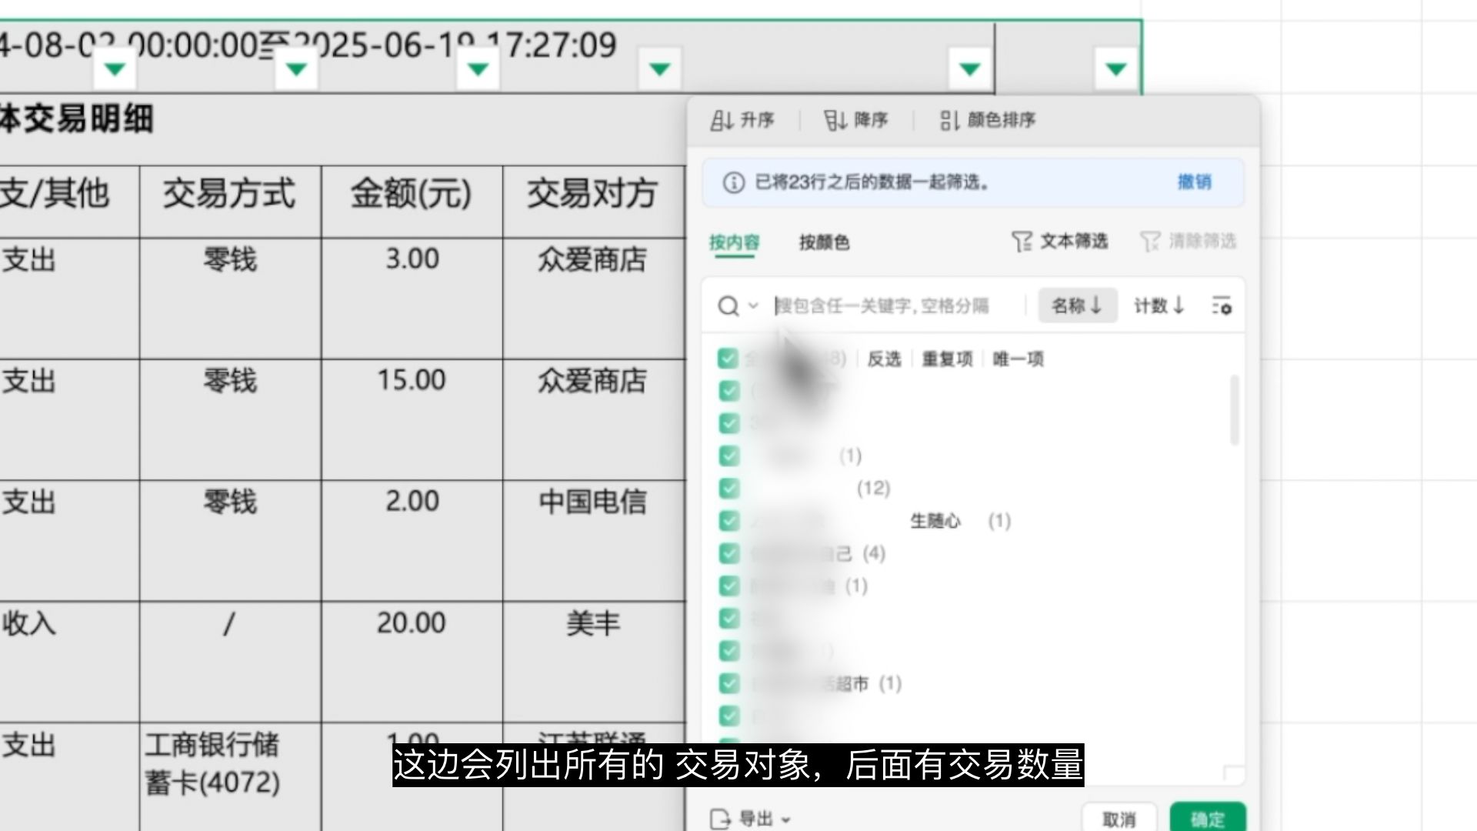Select the 金额(元) header cell
The height and width of the screenshot is (831, 1477).
[412, 202]
